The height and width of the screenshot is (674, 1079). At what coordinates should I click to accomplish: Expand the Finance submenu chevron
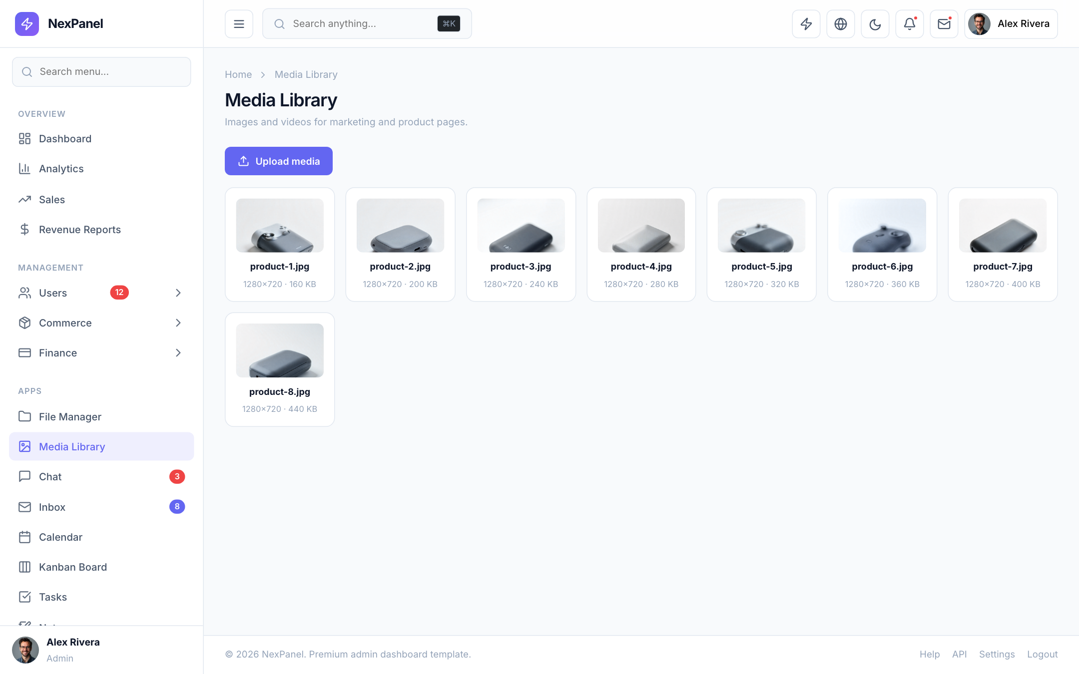pyautogui.click(x=178, y=352)
